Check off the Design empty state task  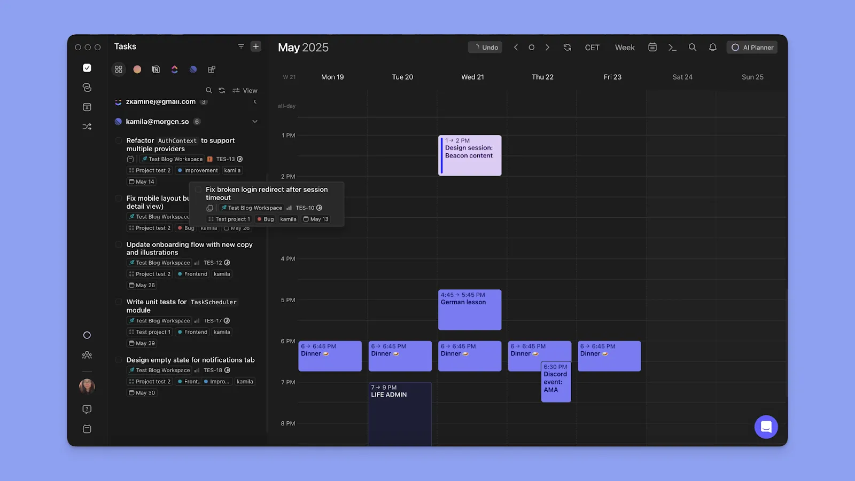pos(118,360)
